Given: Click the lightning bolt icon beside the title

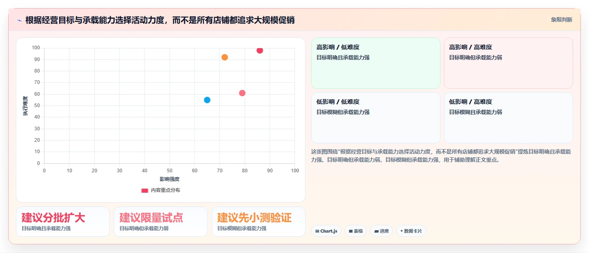Looking at the screenshot, I should pyautogui.click(x=19, y=20).
